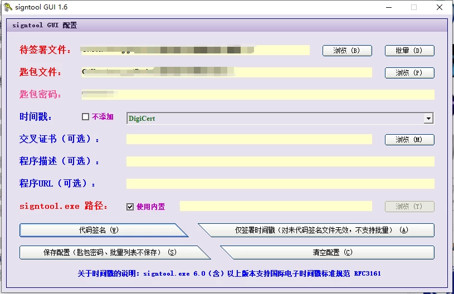Screen dimensions: 454x294
Task: Browse for file to sign with 浏览 (B)
Action: pyautogui.click(x=347, y=51)
